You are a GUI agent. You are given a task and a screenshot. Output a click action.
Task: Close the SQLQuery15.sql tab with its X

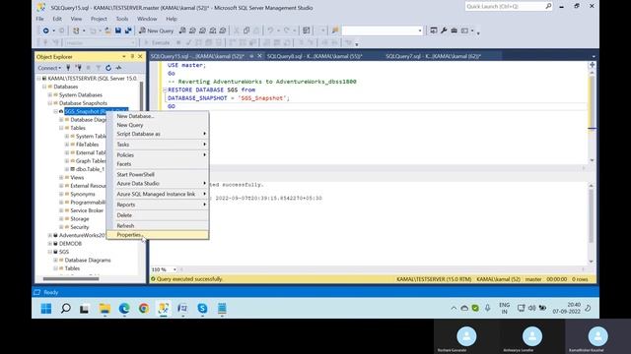pyautogui.click(x=259, y=56)
